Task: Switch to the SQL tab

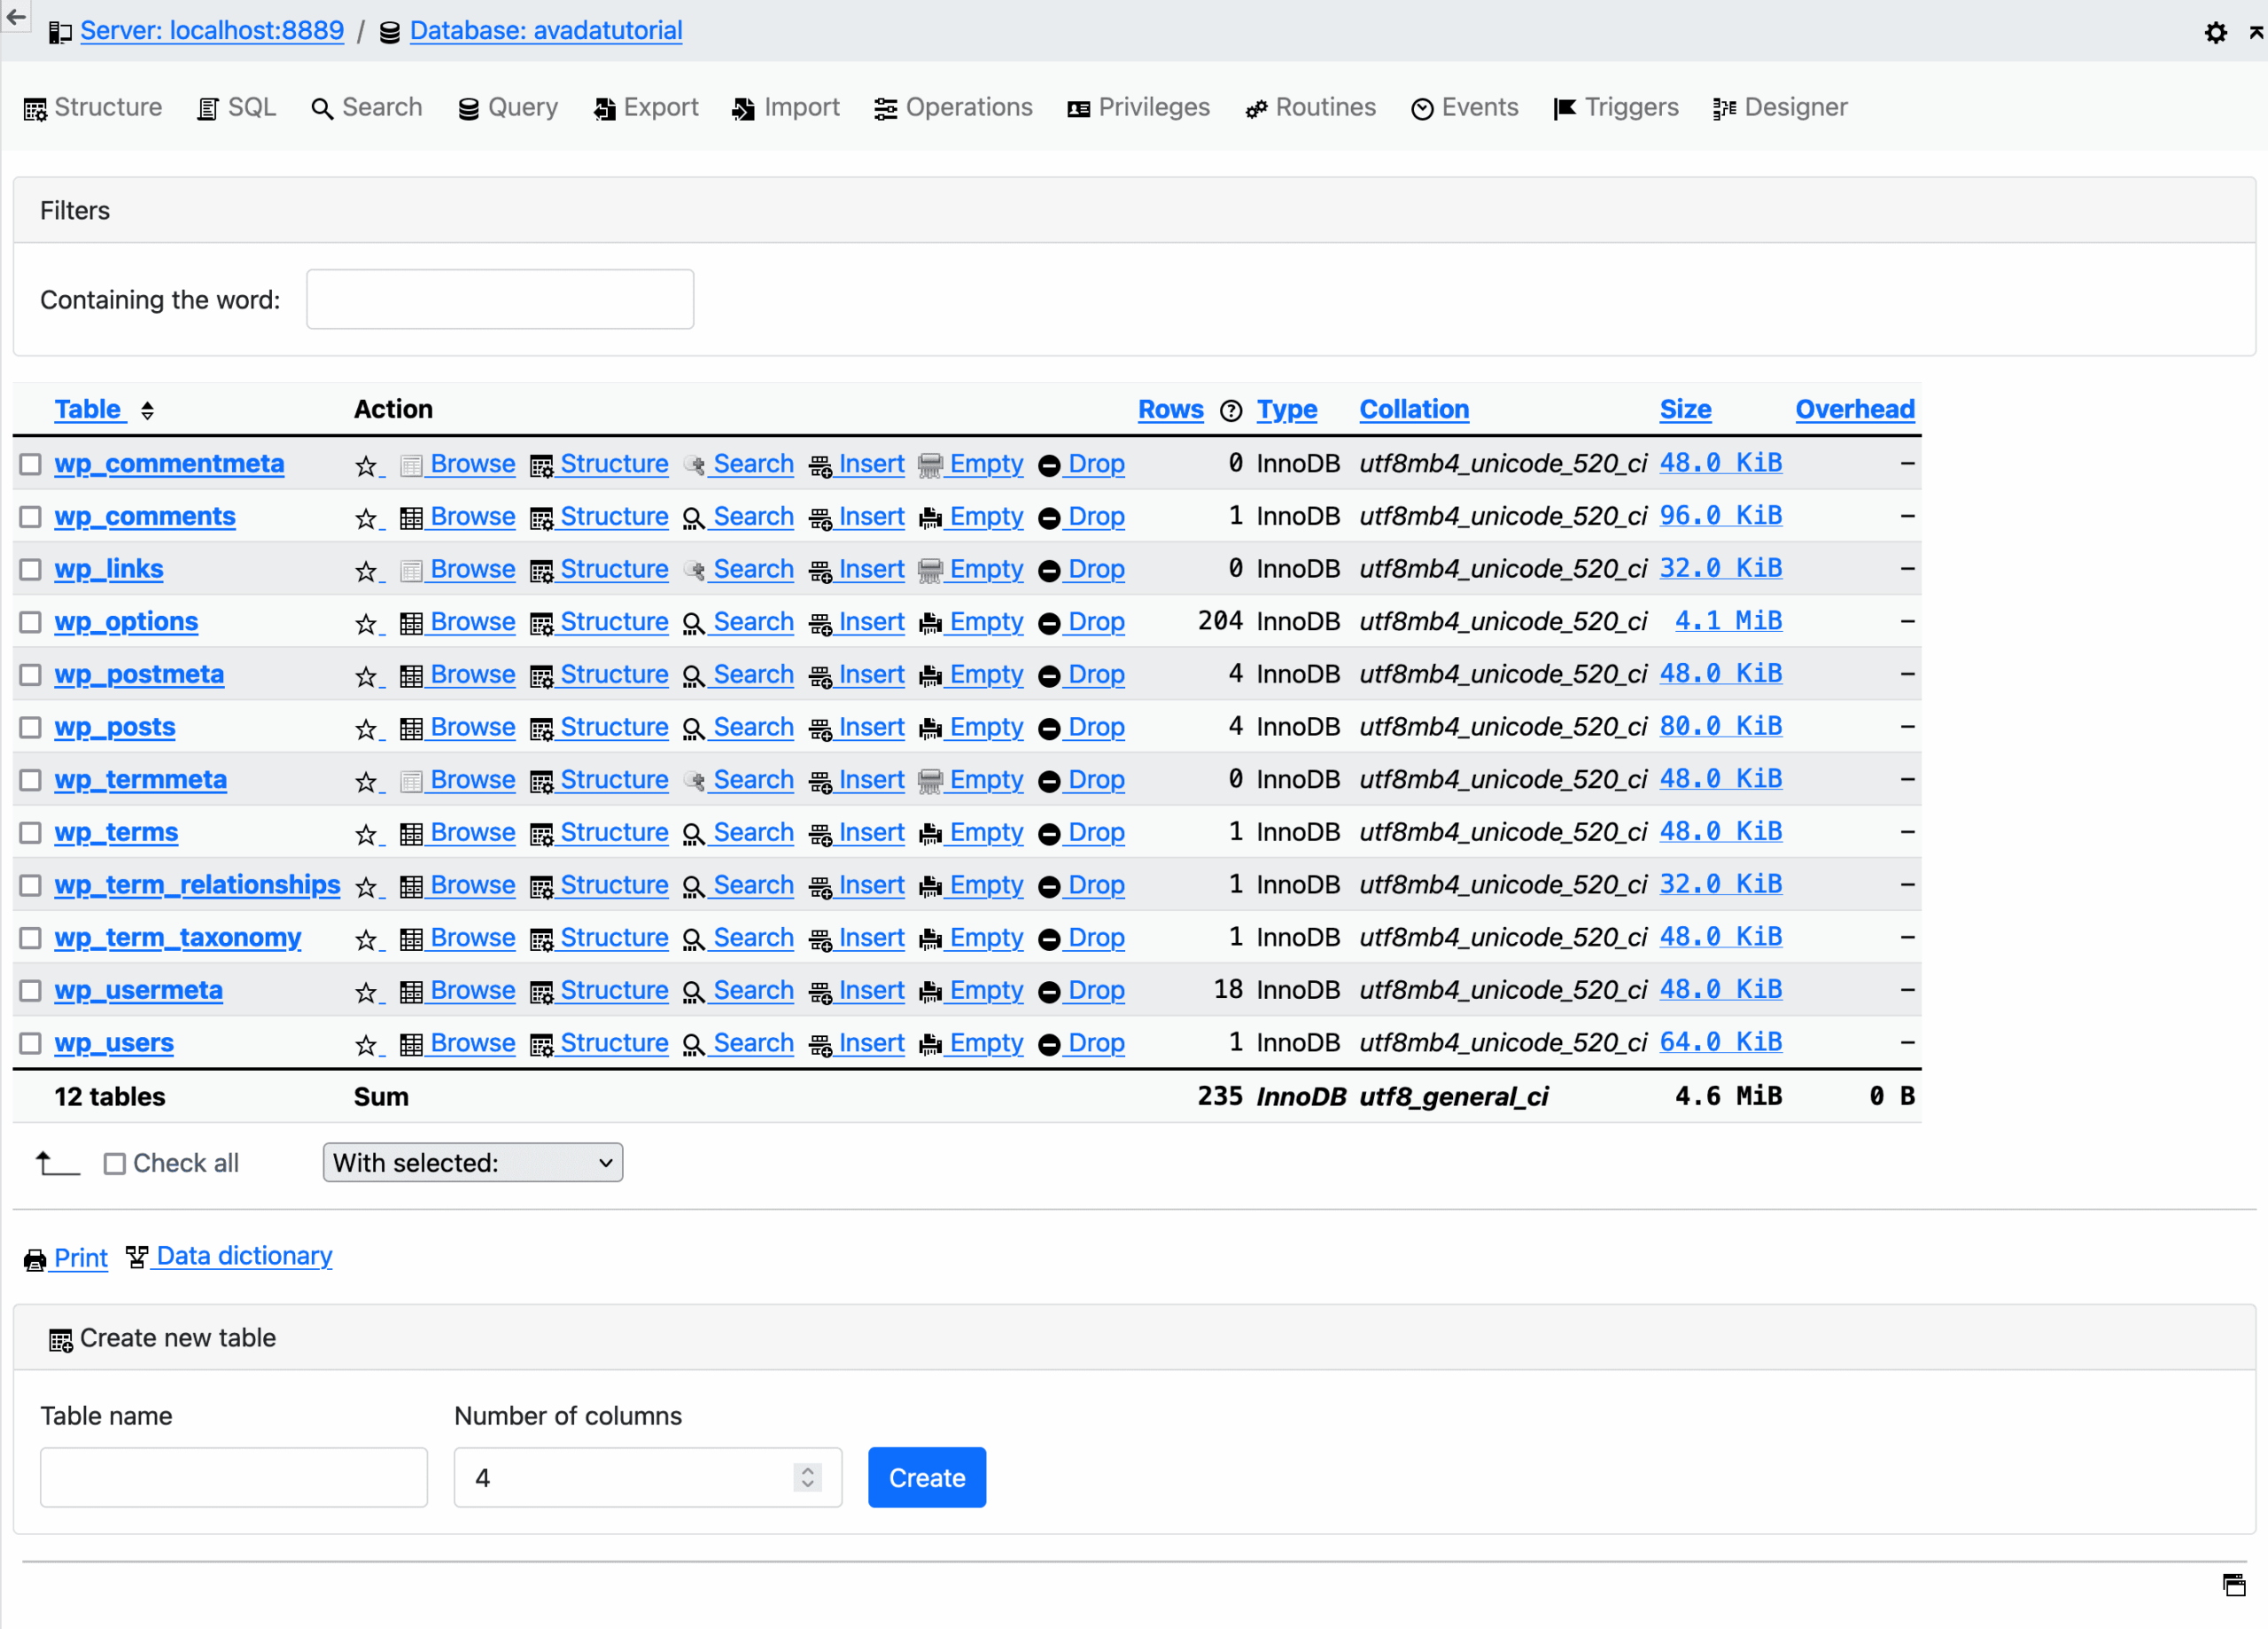Action: 236,107
